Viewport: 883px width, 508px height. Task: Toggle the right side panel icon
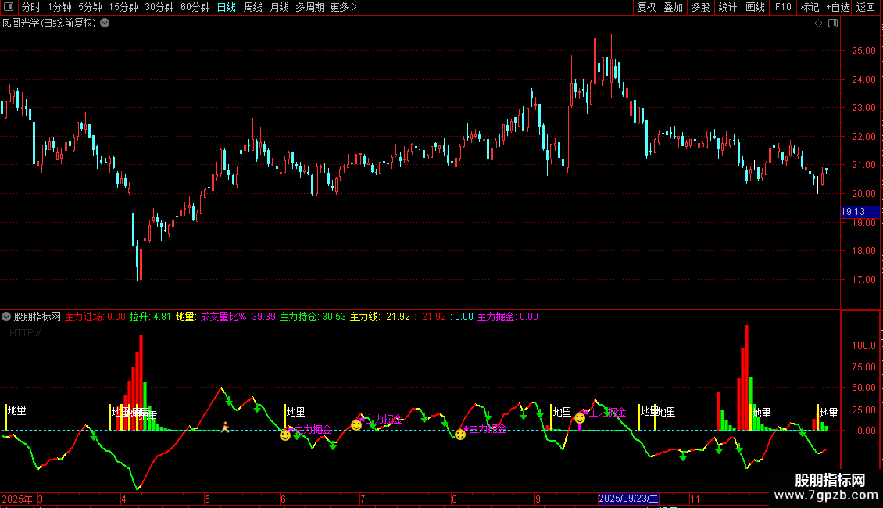[x=833, y=23]
